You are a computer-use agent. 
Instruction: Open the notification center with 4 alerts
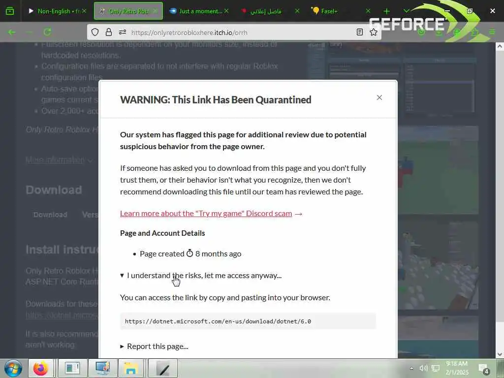(484, 369)
